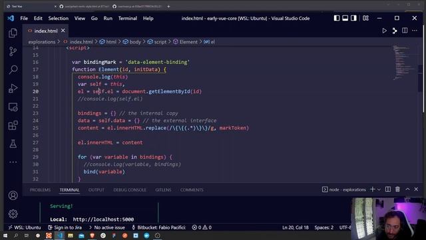Run the current file
The width and height of the screenshot is (426, 240).
pyautogui.click(x=385, y=31)
